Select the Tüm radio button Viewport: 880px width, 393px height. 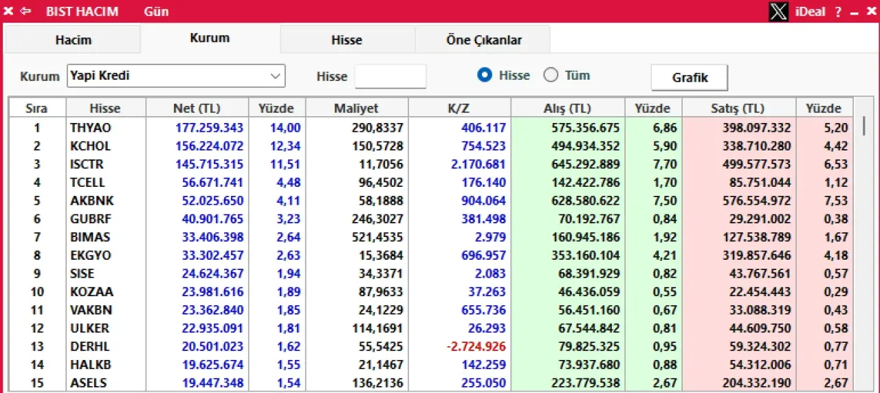click(551, 76)
